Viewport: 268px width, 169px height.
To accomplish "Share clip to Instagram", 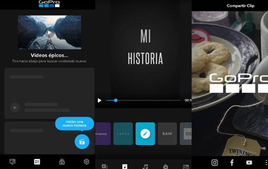I will [x=215, y=163].
